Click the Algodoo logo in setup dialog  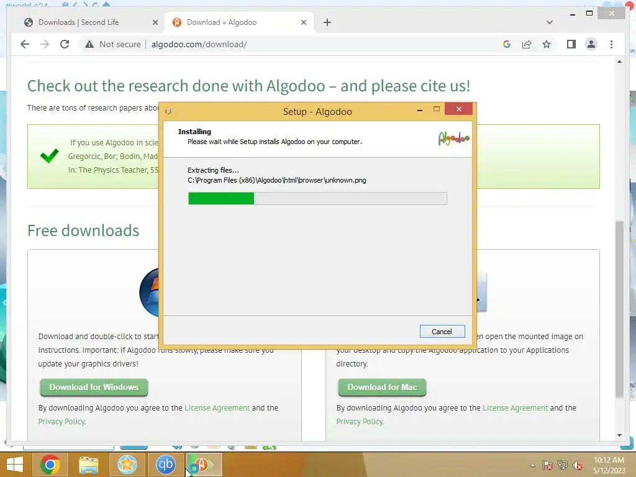coord(453,139)
